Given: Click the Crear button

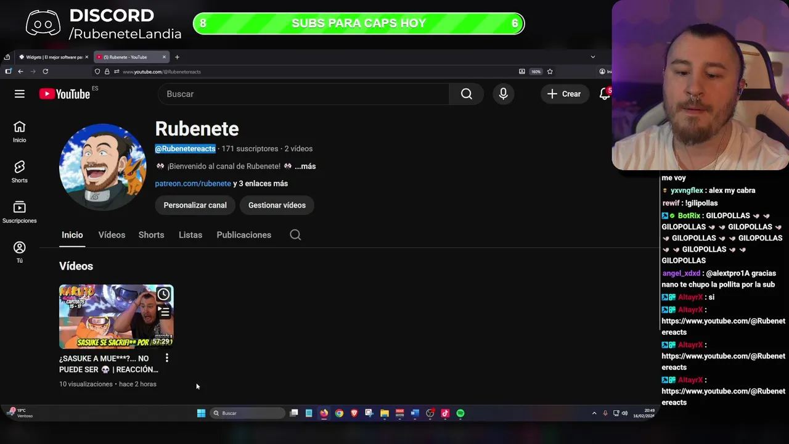Looking at the screenshot, I should 564,94.
